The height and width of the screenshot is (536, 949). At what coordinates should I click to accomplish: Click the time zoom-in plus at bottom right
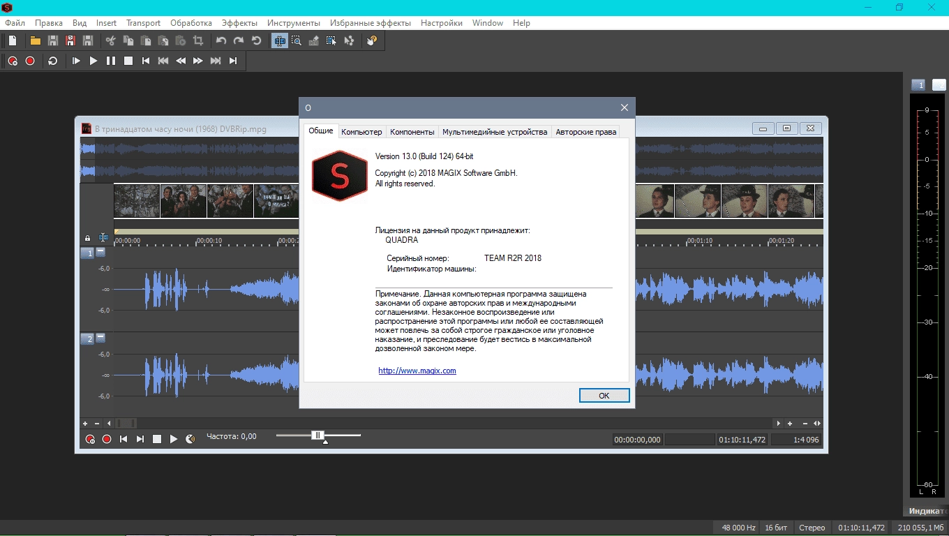point(790,423)
